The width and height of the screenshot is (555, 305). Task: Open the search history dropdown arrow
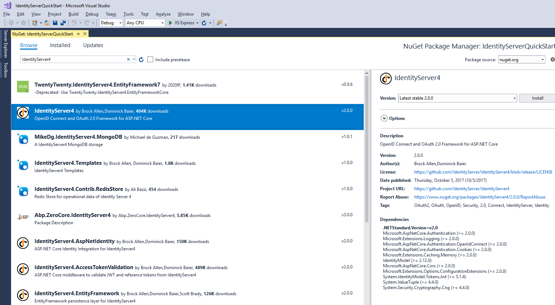pyautogui.click(x=134, y=59)
